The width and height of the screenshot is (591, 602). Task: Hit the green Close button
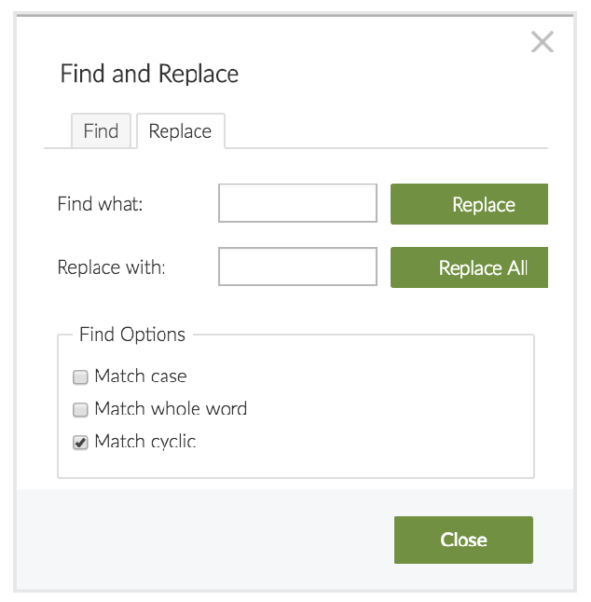click(463, 540)
